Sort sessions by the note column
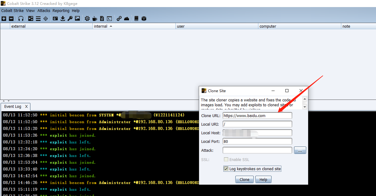The image size is (376, 196). tap(358, 26)
